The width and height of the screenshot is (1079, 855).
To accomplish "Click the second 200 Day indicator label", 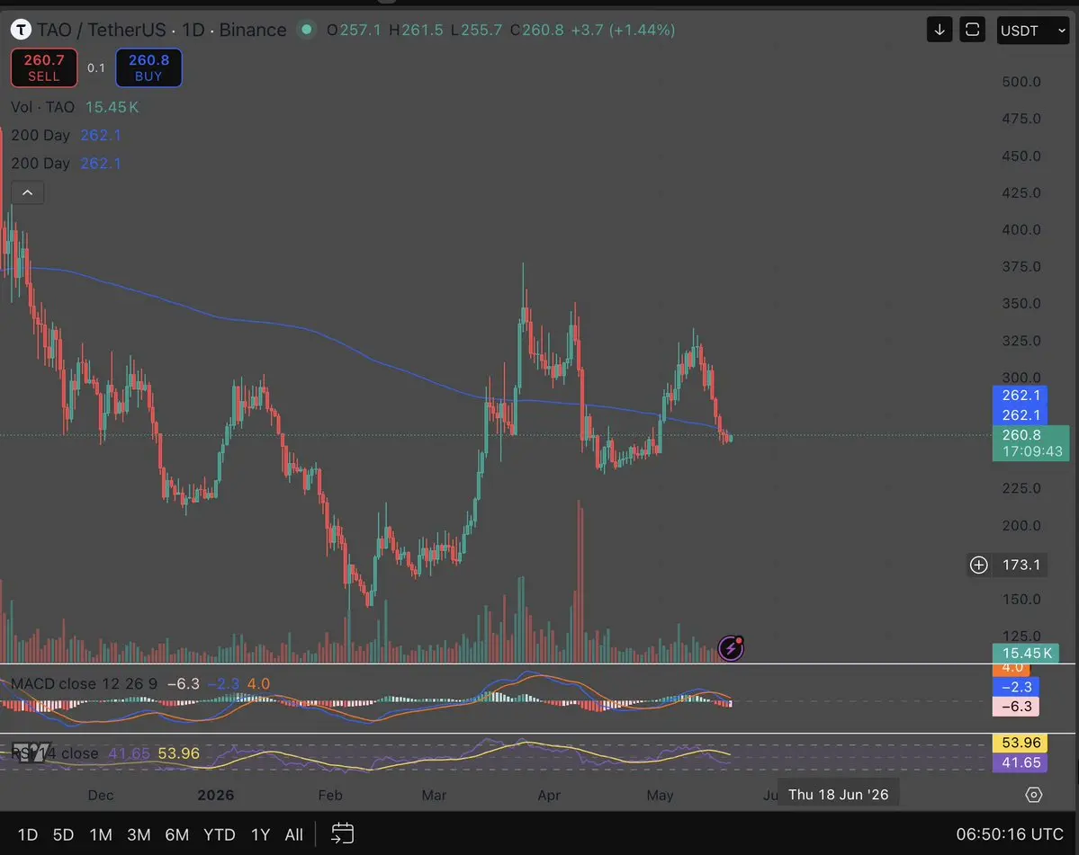I will click(x=40, y=164).
